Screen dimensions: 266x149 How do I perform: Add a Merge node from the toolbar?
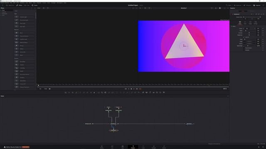pyautogui.click(x=99, y=92)
